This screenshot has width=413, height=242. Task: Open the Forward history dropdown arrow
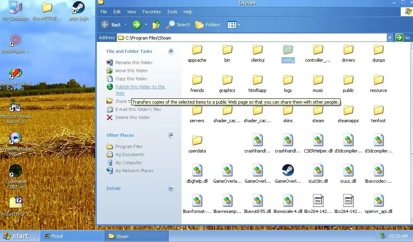tap(146, 25)
